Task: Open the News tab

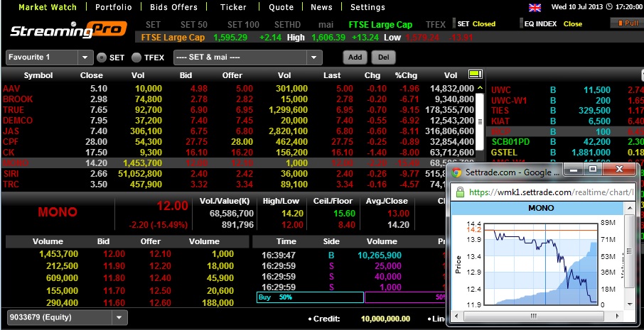Action: click(321, 7)
